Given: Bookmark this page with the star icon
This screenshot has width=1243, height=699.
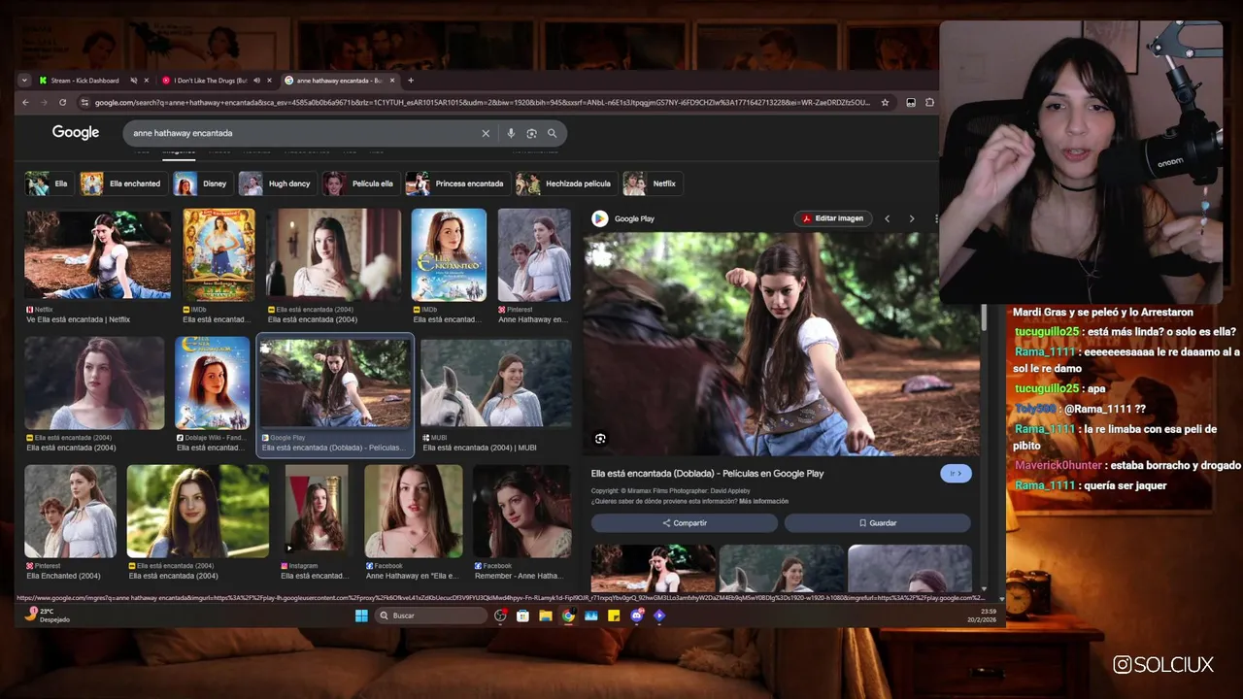Looking at the screenshot, I should pos(885,102).
